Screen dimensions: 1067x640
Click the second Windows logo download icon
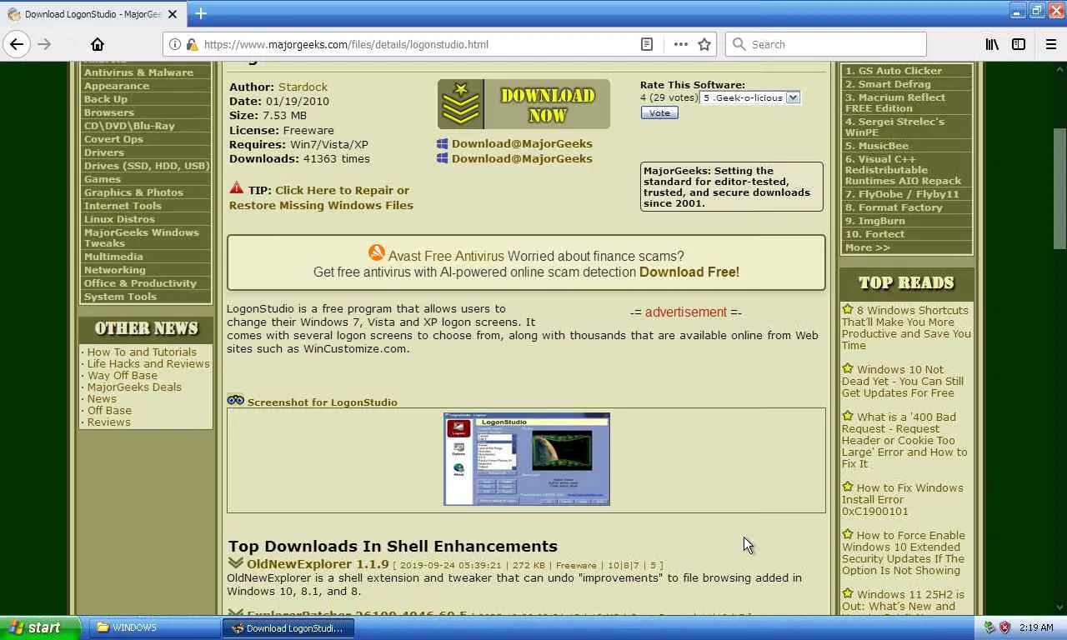point(443,158)
